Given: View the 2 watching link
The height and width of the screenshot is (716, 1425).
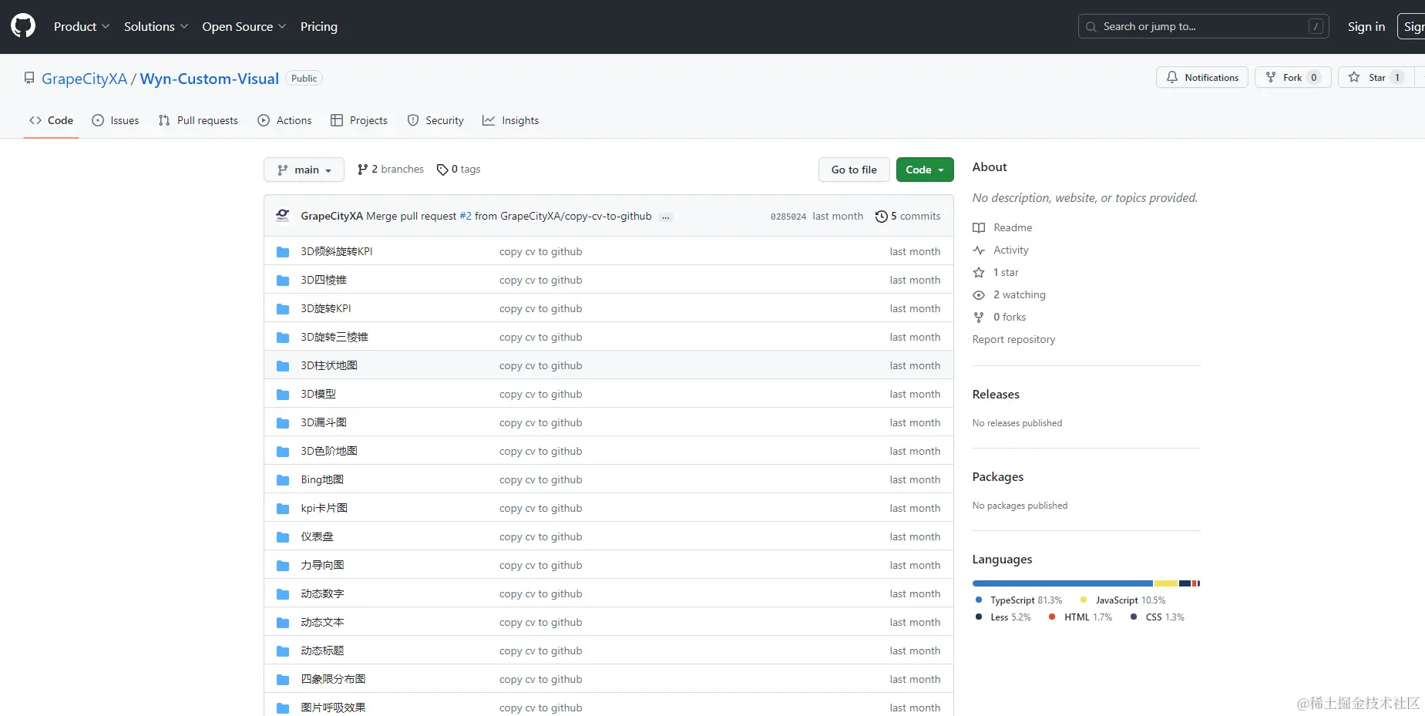Looking at the screenshot, I should click(1010, 294).
